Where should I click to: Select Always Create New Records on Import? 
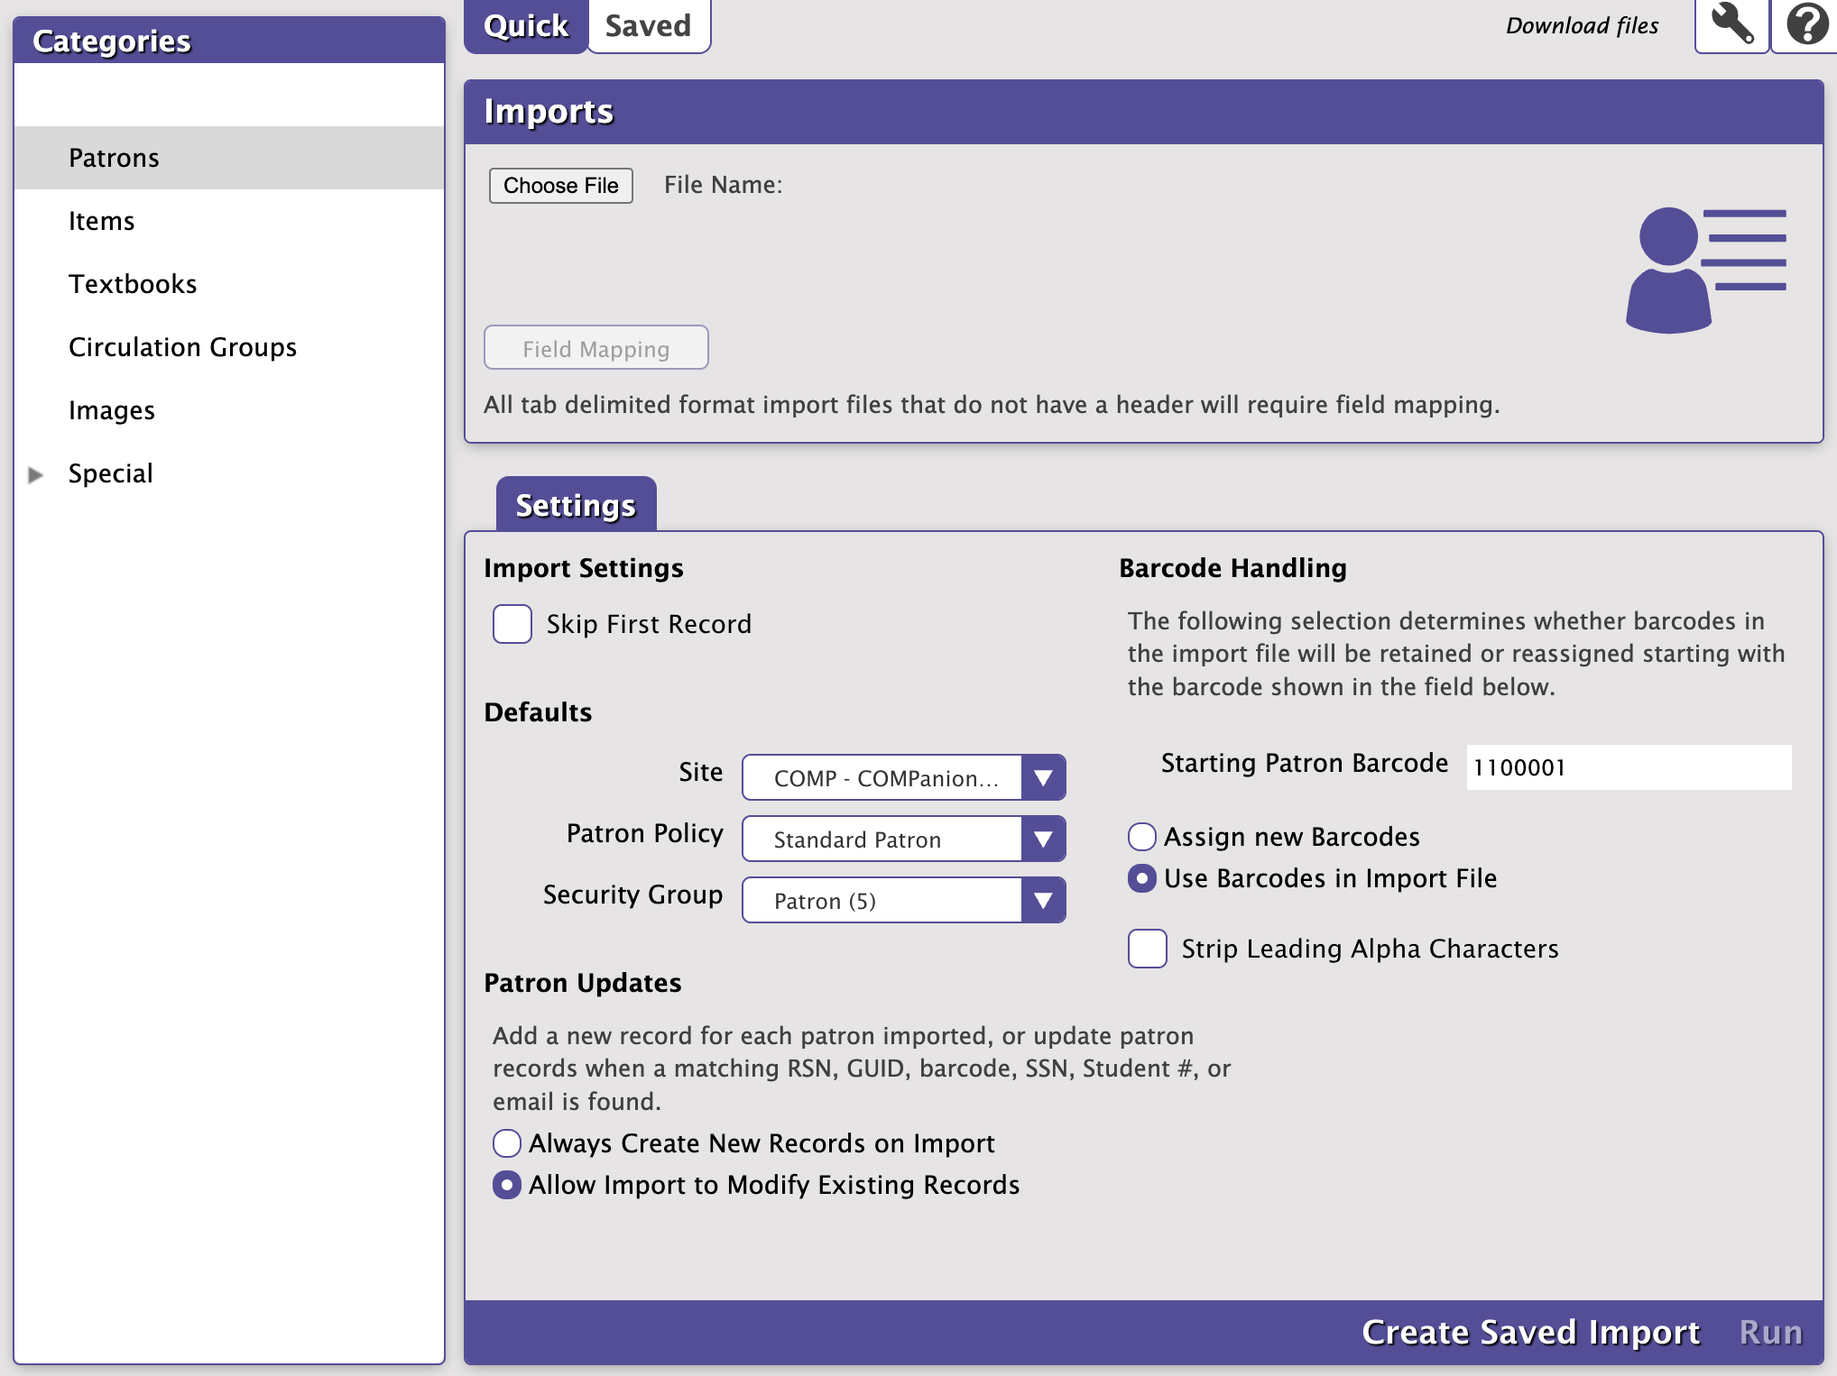(507, 1143)
